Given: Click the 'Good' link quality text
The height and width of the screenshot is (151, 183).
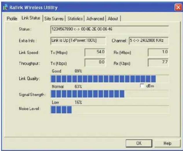Looking at the screenshot, I should (56, 71).
